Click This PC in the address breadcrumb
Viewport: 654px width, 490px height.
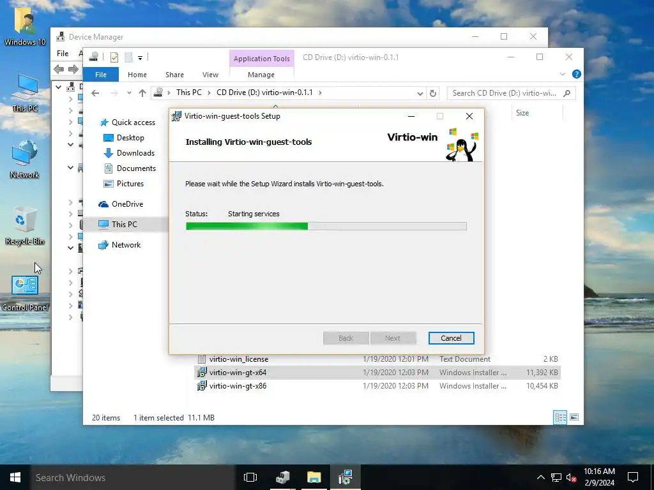click(188, 93)
